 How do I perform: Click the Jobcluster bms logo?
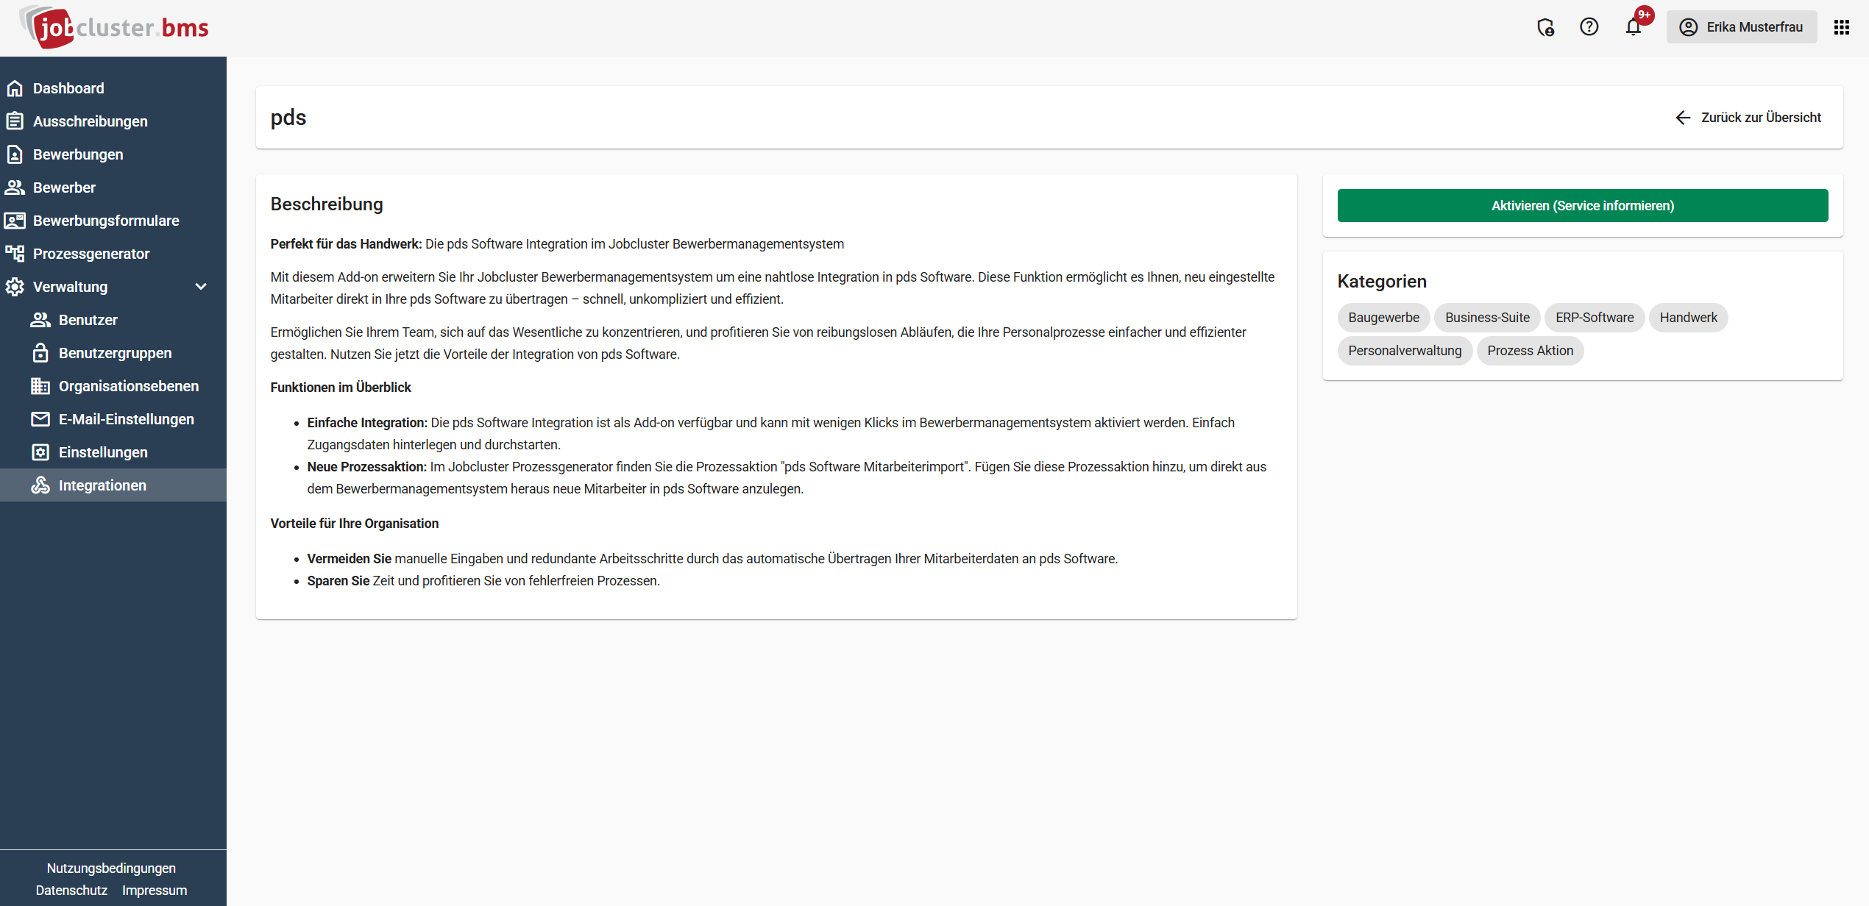coord(114,27)
